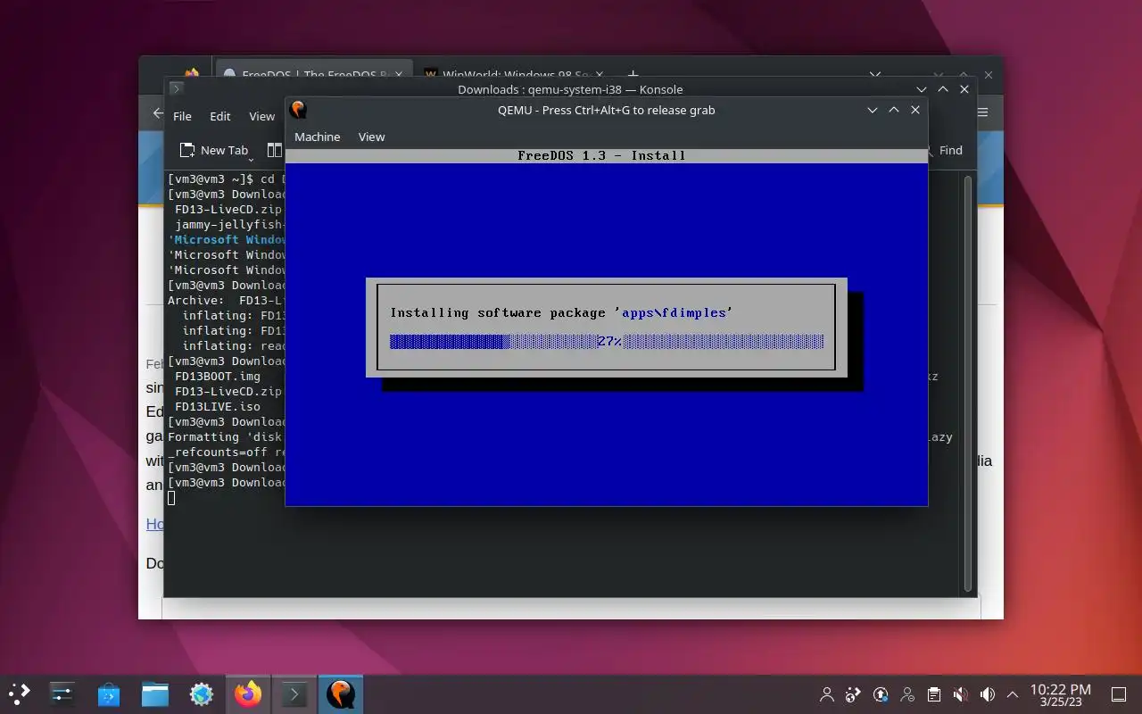
Task: Click the Konsole terminal icon in its title bar
Action: click(177, 88)
